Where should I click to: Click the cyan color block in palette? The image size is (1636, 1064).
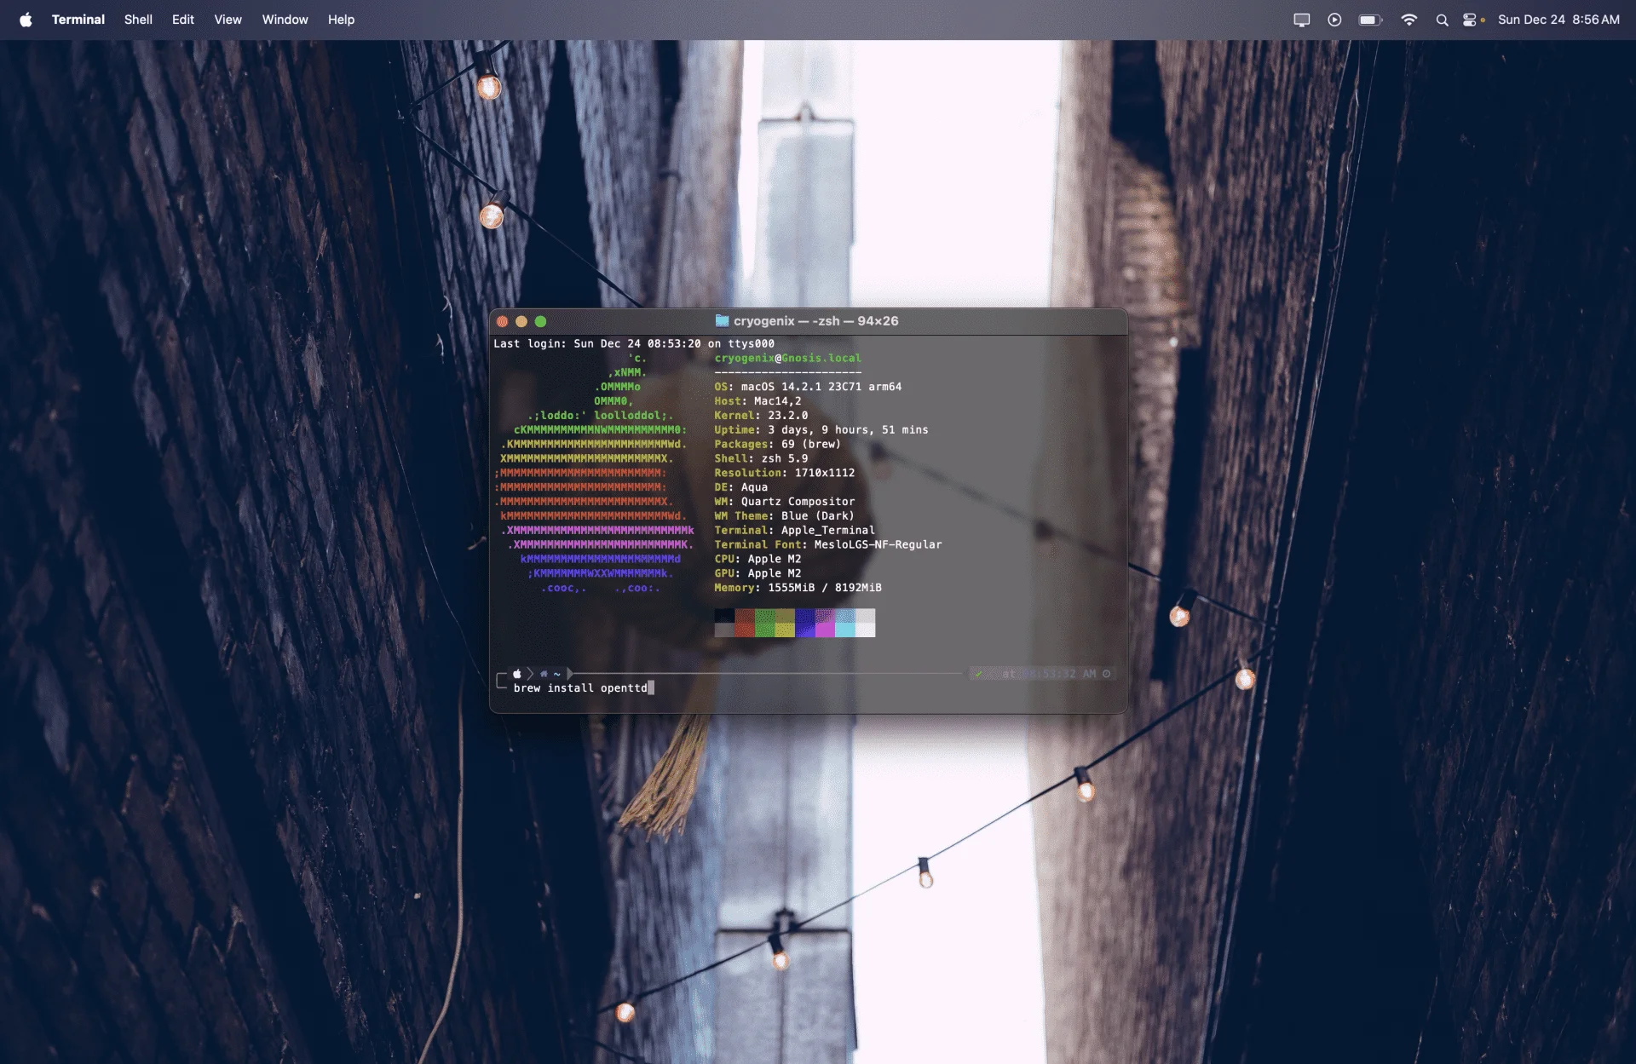point(845,623)
